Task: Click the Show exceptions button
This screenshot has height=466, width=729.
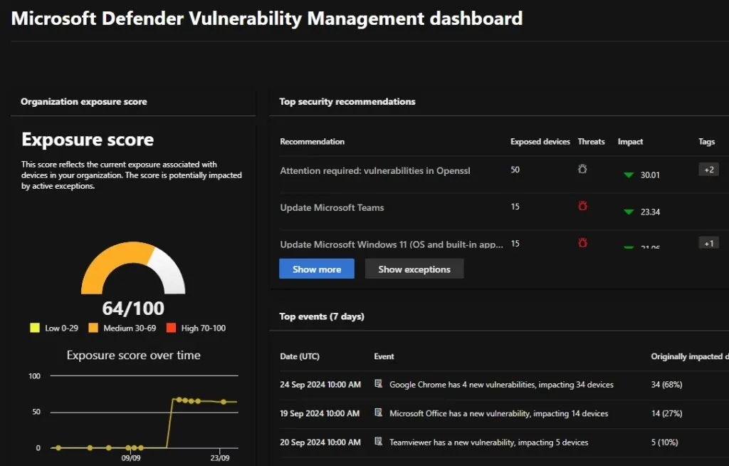Action: pyautogui.click(x=414, y=269)
